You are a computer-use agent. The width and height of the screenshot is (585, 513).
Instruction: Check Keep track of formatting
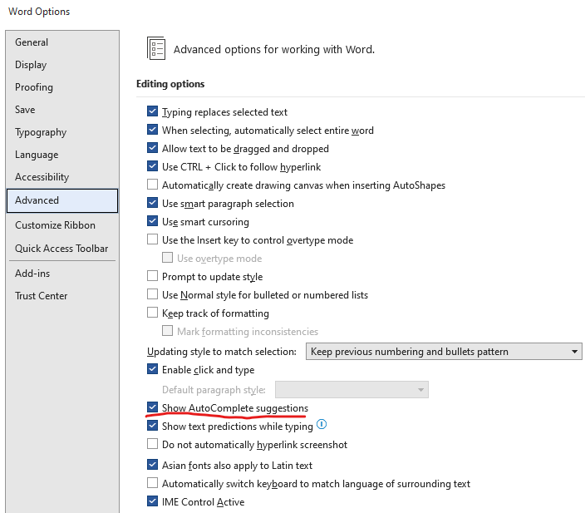[x=152, y=313]
